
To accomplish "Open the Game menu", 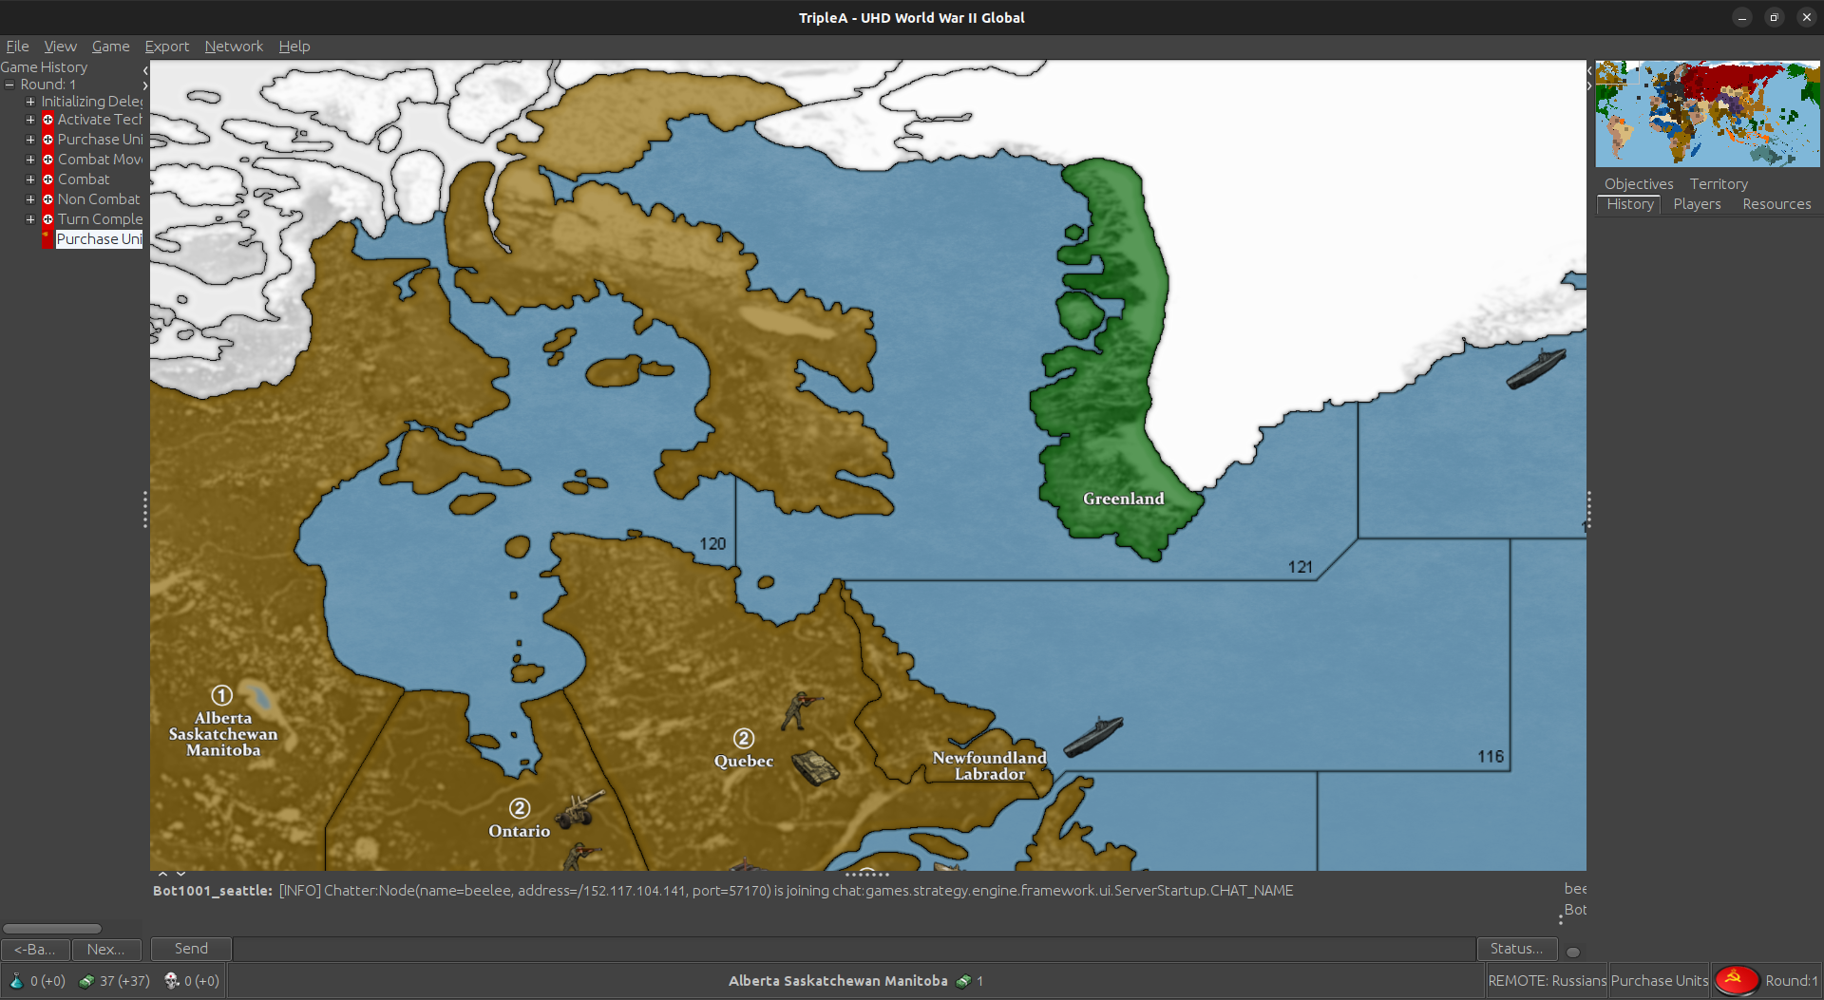I will [x=110, y=46].
